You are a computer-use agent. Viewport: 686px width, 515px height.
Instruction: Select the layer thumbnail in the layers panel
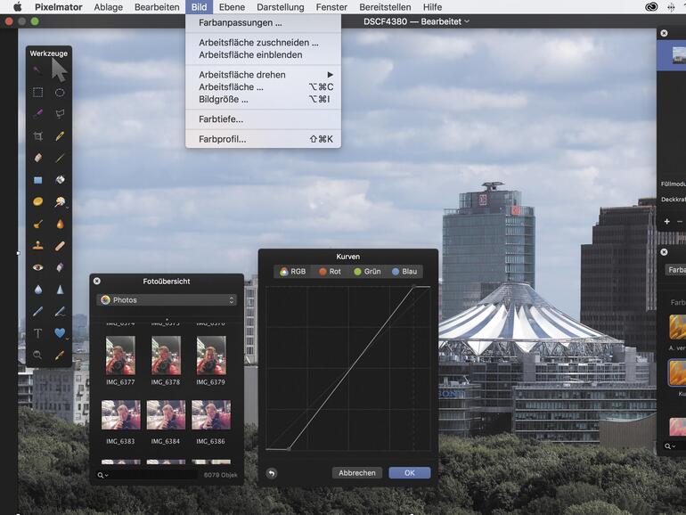click(679, 54)
